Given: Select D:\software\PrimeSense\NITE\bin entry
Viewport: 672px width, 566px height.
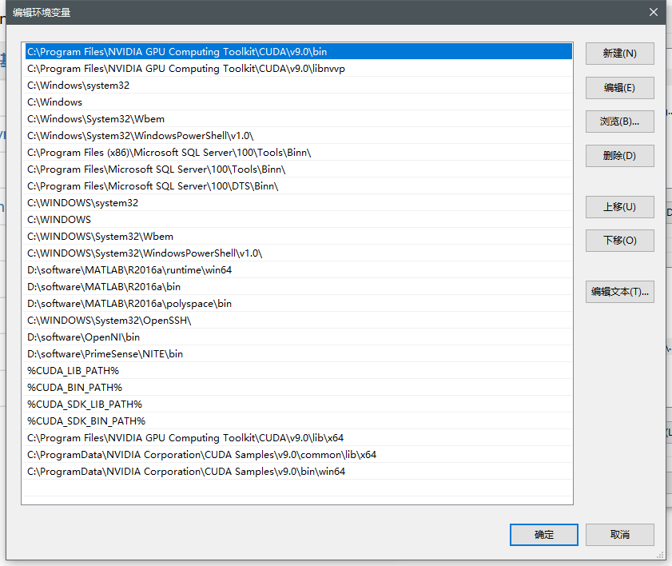Looking at the screenshot, I should pyautogui.click(x=298, y=353).
